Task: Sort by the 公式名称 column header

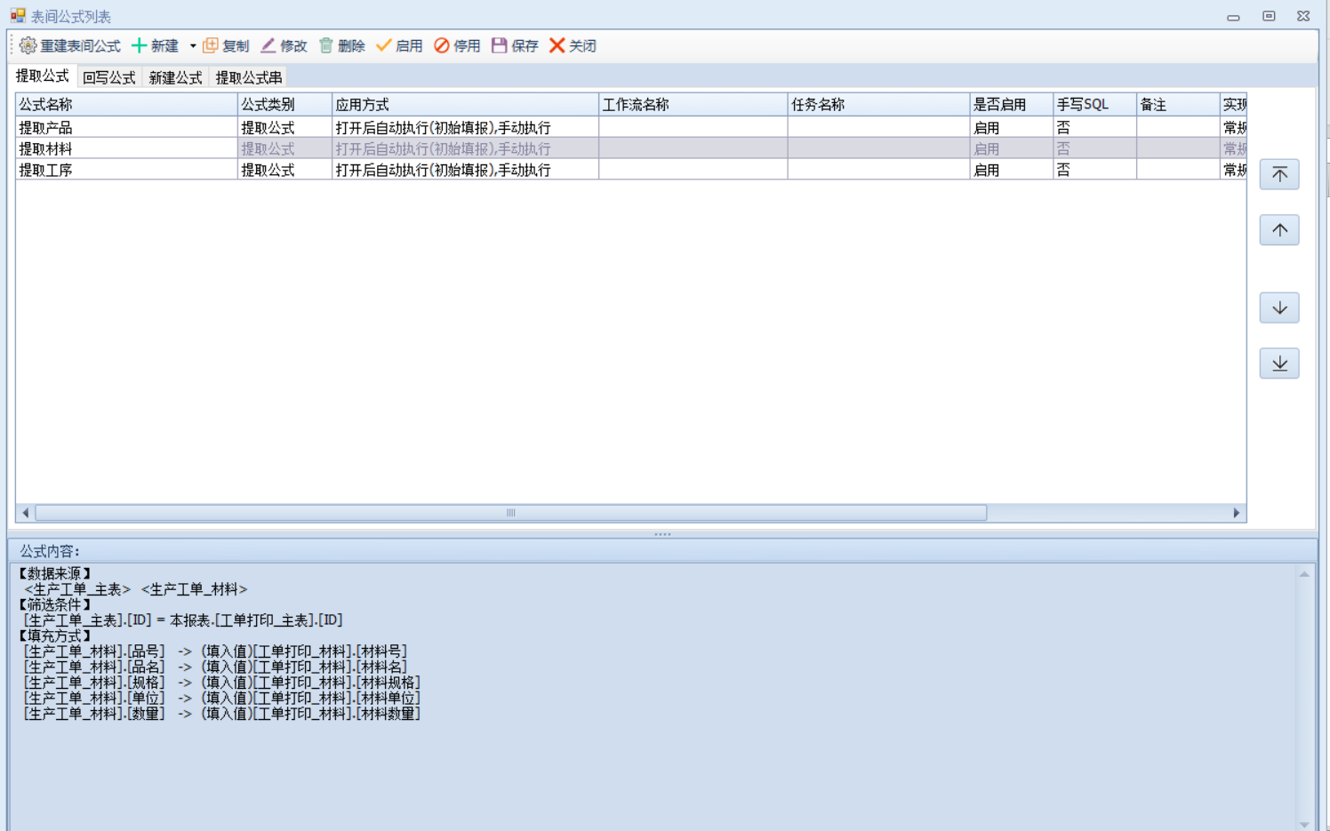Action: pos(126,105)
